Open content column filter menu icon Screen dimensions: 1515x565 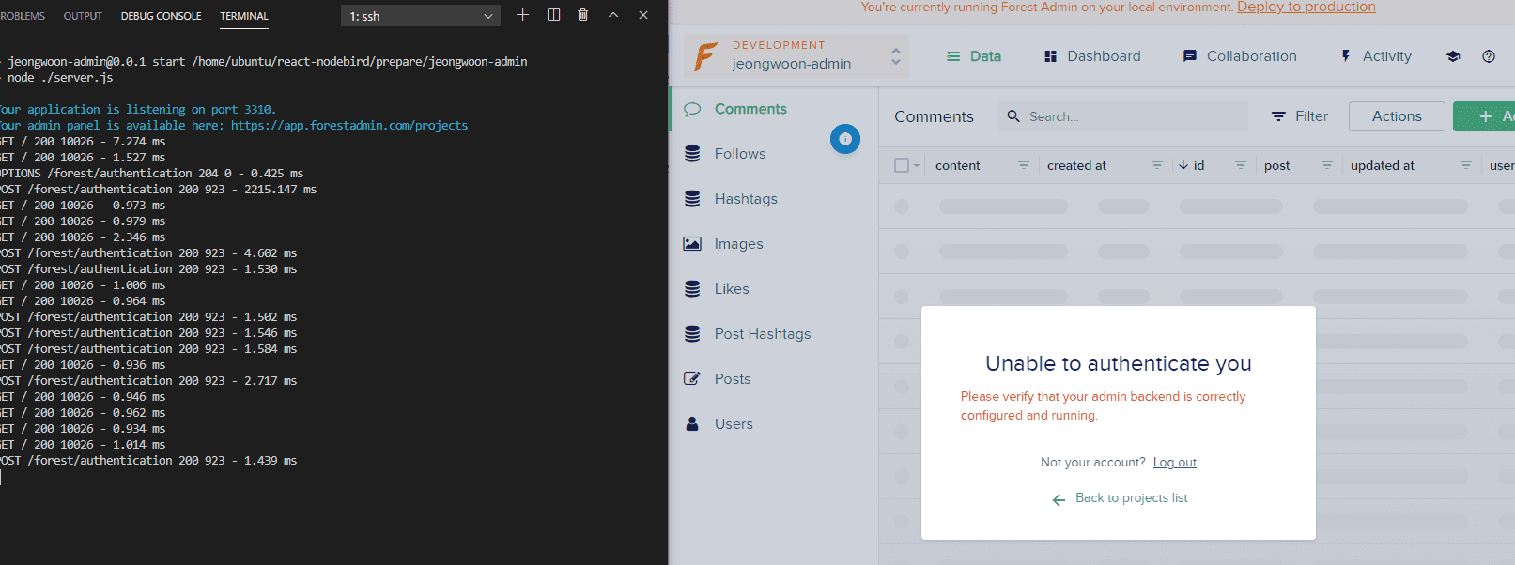coord(1024,165)
